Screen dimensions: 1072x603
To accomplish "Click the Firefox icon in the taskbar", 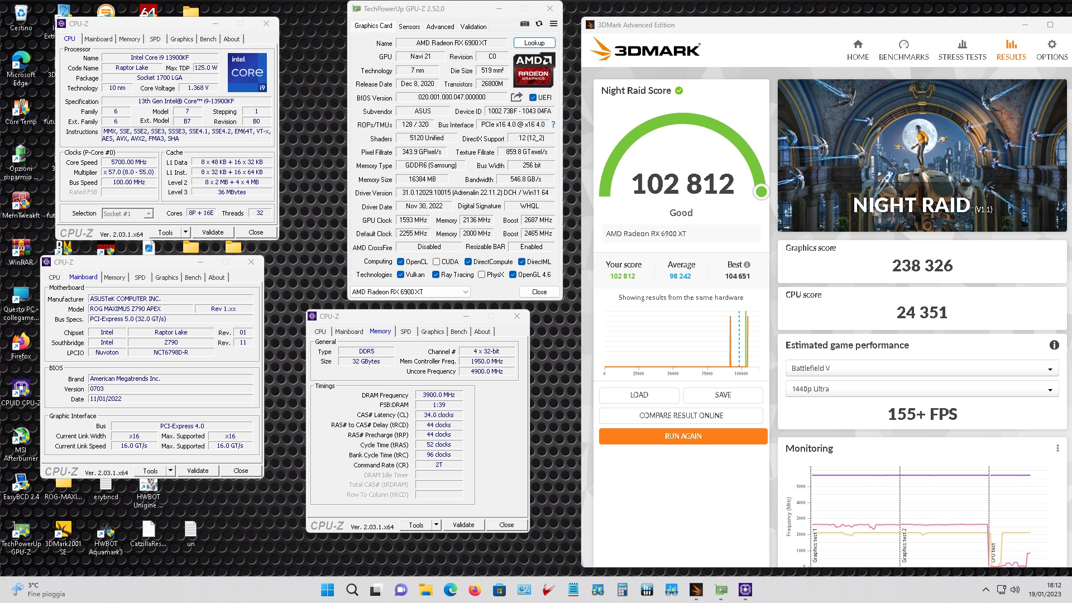I will pyautogui.click(x=475, y=590).
